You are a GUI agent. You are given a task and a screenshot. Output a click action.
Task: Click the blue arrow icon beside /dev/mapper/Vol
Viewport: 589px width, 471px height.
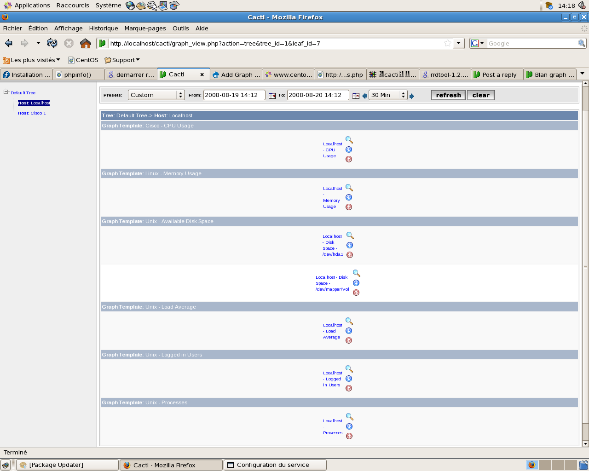(356, 283)
